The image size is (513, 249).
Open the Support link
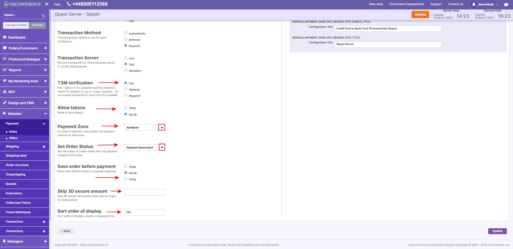[x=436, y=4]
